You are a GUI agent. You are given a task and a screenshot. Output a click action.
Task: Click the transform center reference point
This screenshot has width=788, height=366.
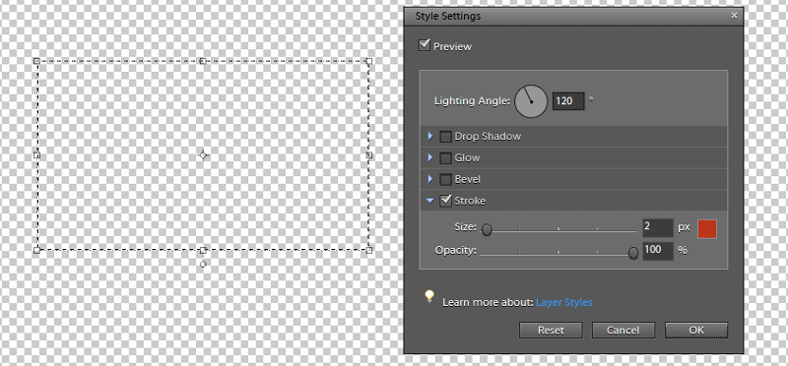pos(203,155)
